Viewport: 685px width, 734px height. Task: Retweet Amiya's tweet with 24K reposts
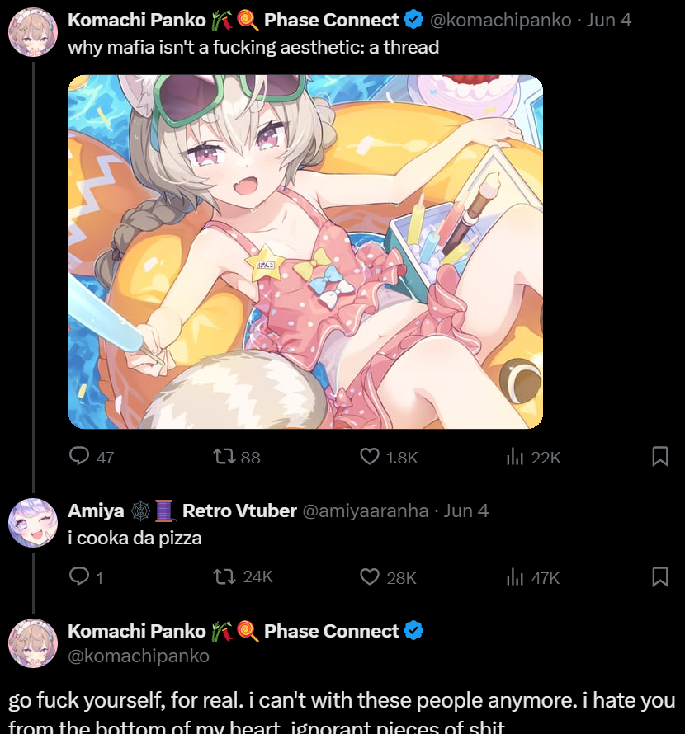coord(224,576)
